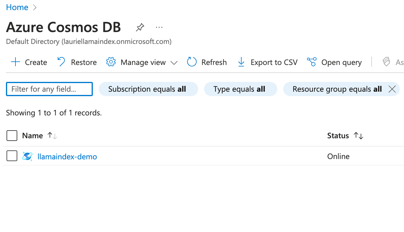Click the Showing 1 to 1 records text

tap(54, 113)
